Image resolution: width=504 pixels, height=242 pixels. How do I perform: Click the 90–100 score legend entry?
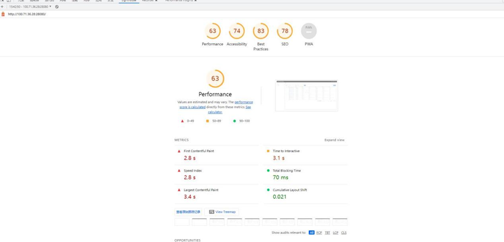(241, 121)
